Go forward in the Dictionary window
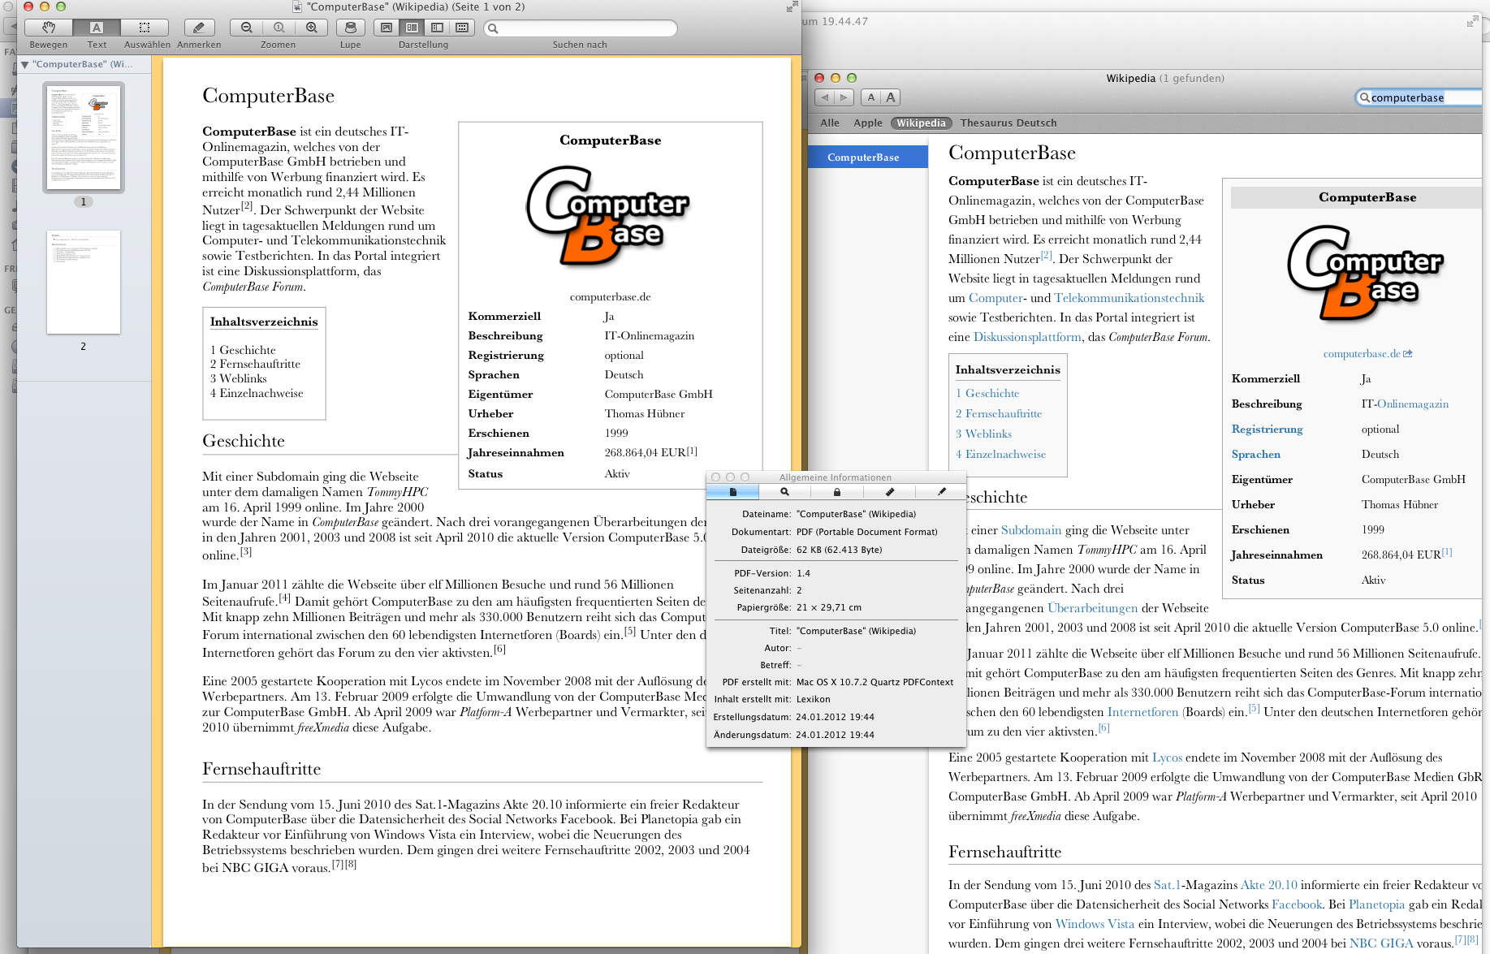 pyautogui.click(x=844, y=97)
